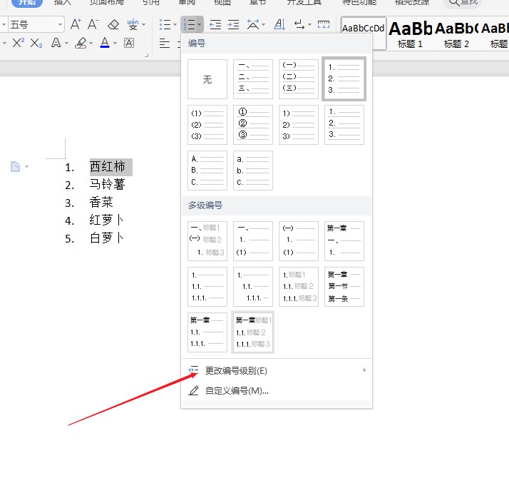Viewport: 509px width, 478px height.
Task: Open Custom Numbering (自定义编号) dialog
Action: [237, 390]
